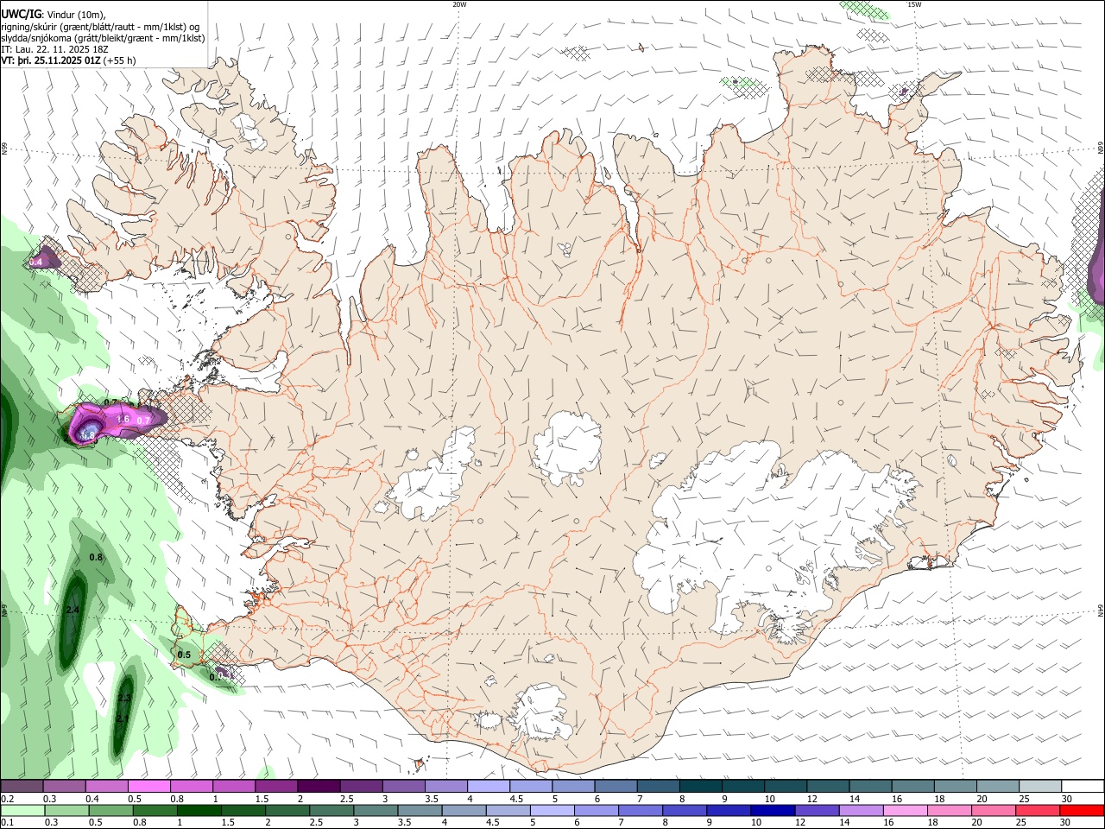This screenshot has width=1105, height=829.
Task: Click the 'VT: þri. 25.11.2025 01Z' valid time
Action: tap(51, 60)
